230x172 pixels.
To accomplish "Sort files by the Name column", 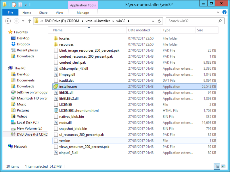I will pyautogui.click(x=87, y=30).
